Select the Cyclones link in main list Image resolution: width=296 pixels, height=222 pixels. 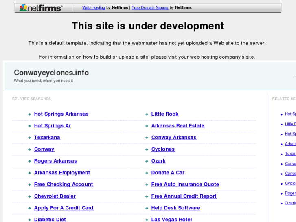point(163,149)
